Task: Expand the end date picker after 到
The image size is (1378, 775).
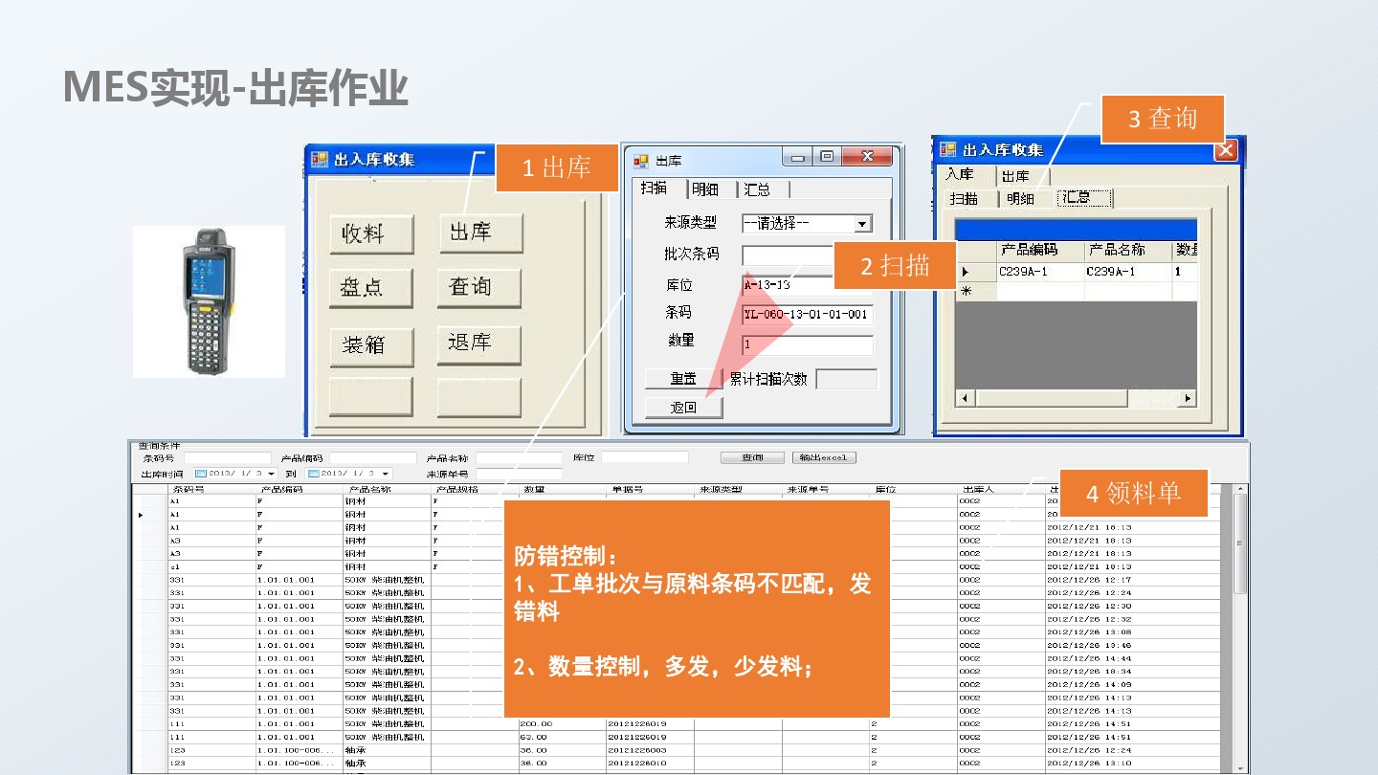Action: (x=385, y=474)
